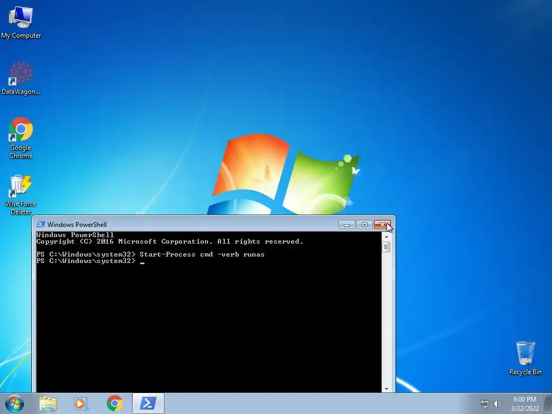This screenshot has width=552, height=414.
Task: Launch Google Chrome from desktop shortcut
Action: (x=21, y=137)
